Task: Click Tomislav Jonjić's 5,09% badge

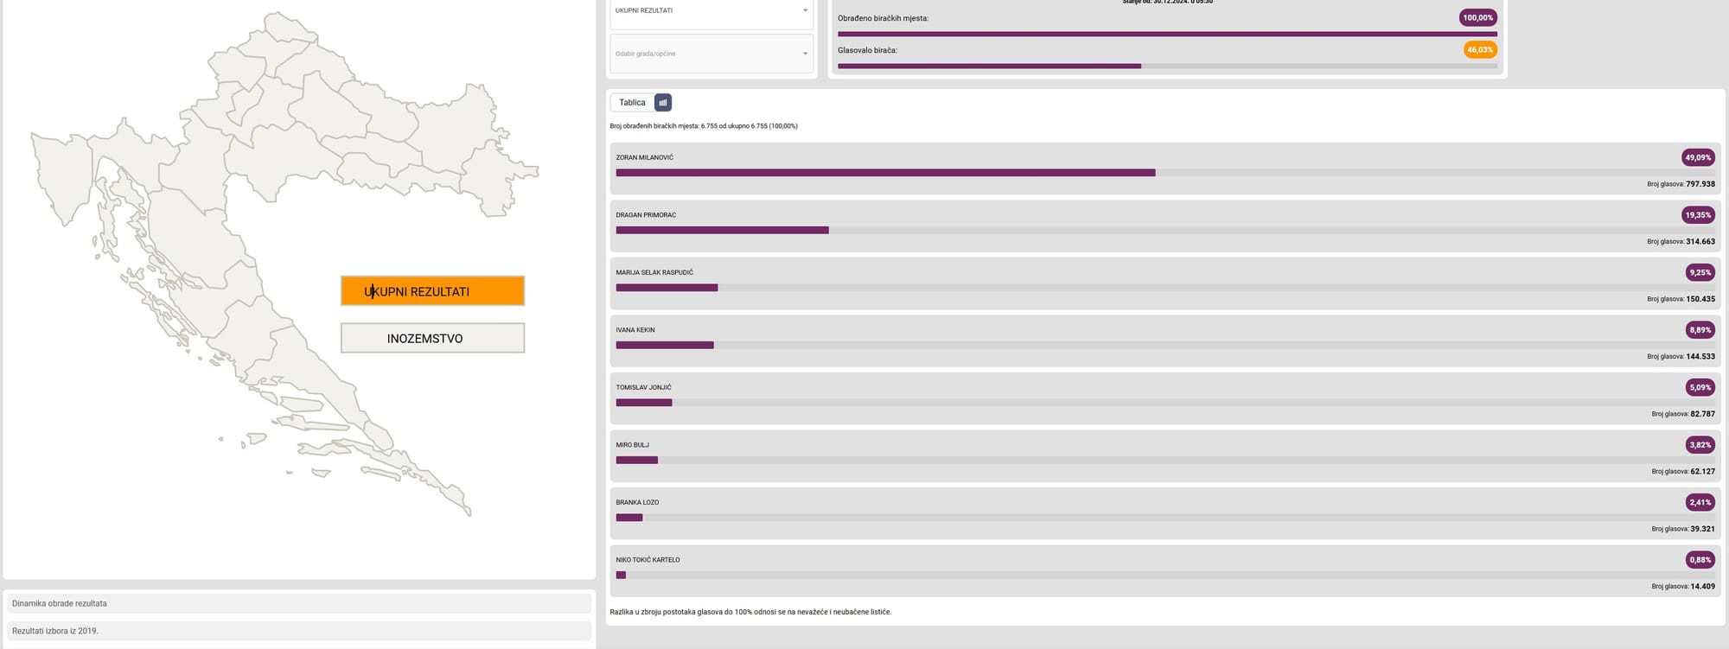Action: point(1700,387)
